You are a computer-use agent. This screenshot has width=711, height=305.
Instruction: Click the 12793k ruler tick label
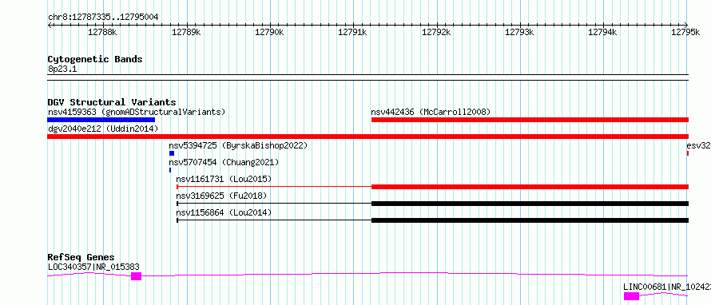[519, 32]
